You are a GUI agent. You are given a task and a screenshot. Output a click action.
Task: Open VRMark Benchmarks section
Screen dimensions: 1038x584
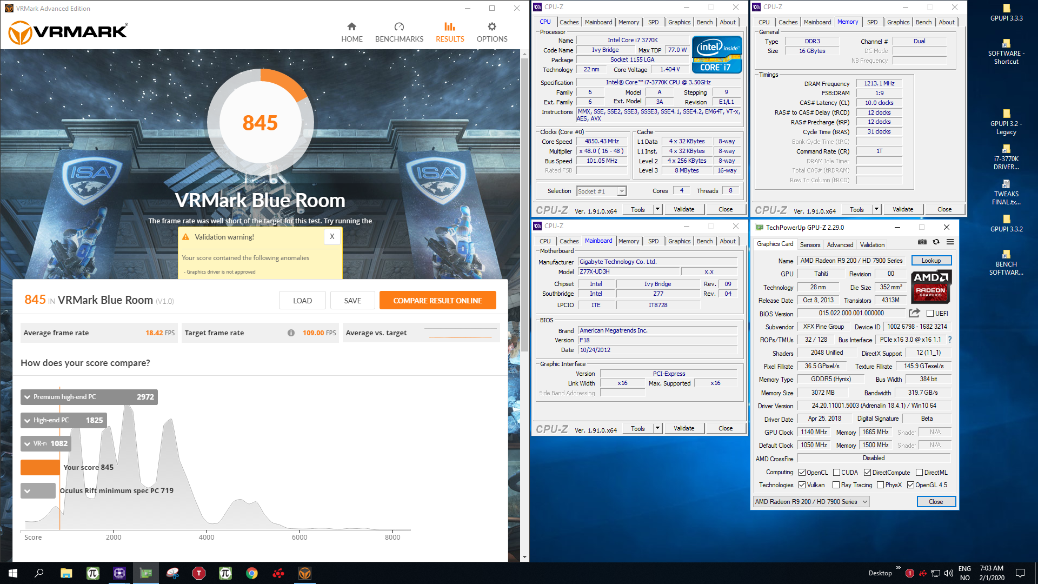click(399, 32)
